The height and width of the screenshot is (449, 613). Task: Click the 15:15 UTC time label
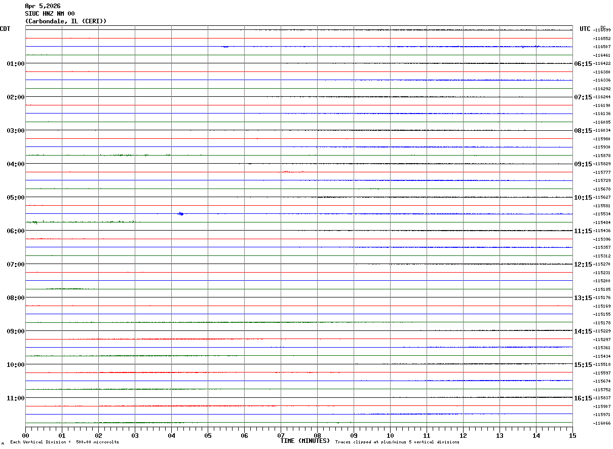click(583, 365)
